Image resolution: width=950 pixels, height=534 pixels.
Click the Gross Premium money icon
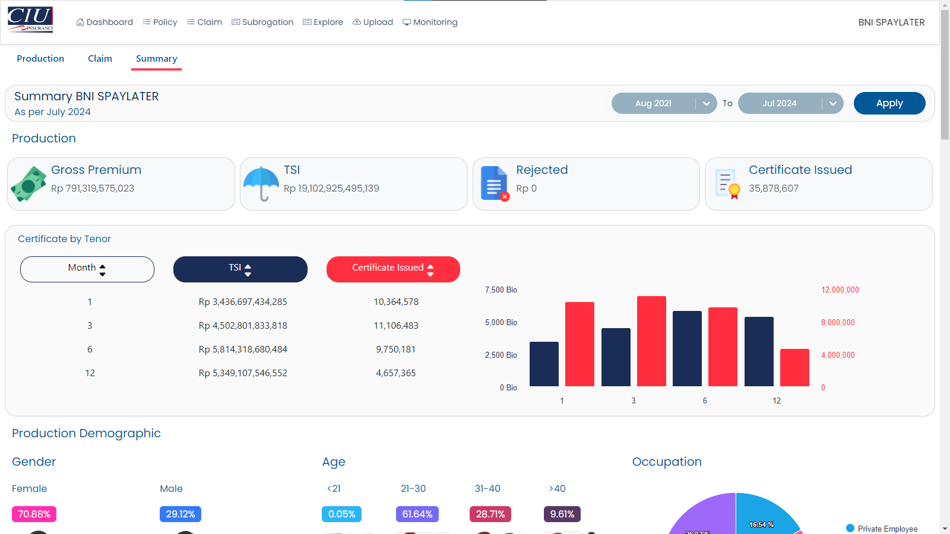click(28, 184)
